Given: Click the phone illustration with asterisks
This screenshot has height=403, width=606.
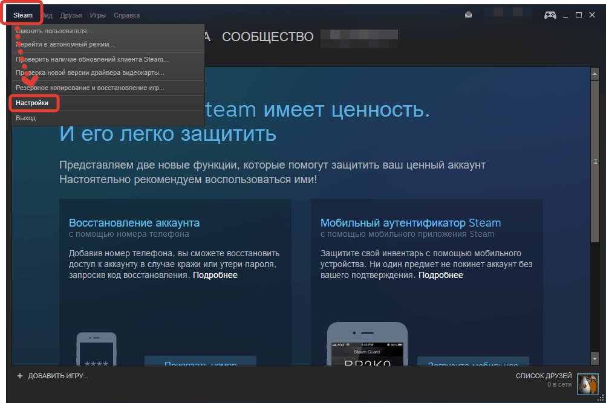Looking at the screenshot, I should (97, 349).
